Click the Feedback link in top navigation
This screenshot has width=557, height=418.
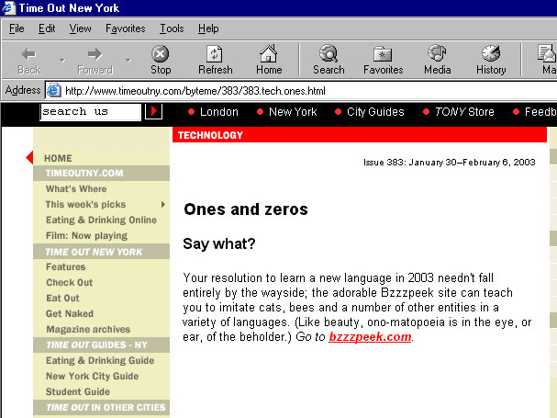[x=540, y=112]
